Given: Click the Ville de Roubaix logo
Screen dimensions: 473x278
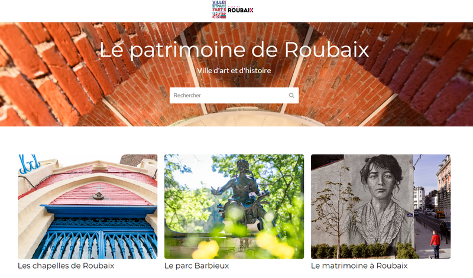Looking at the screenshot, I should tap(241, 9).
